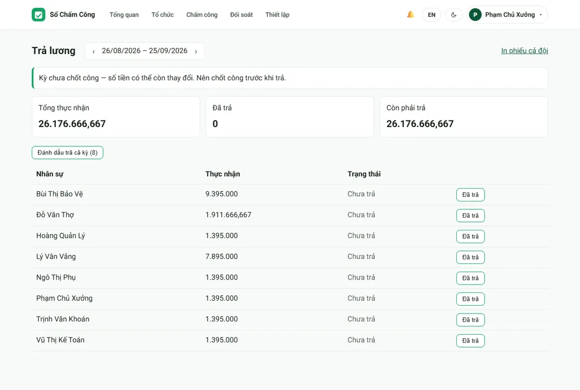Screen dimensions: 580x390
Task: Click amount 1.911.666,667
Action: 228,215
